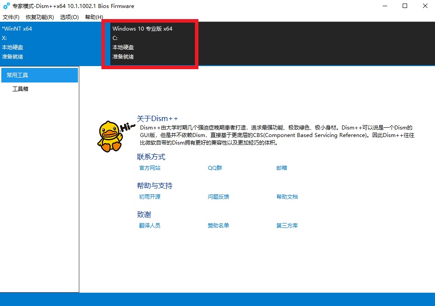Viewport: 435px width, 306px height.
Task: Click the QQ群 contact link
Action: 215,168
